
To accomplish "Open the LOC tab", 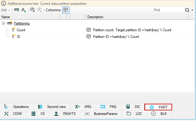I will point(134,114).
